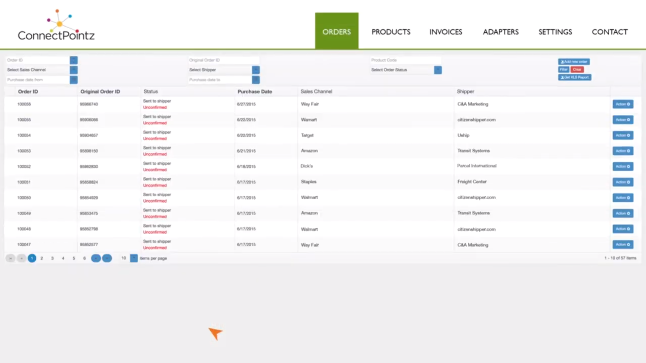Switch to the Products tab
Image resolution: width=646 pixels, height=363 pixels.
(x=391, y=32)
